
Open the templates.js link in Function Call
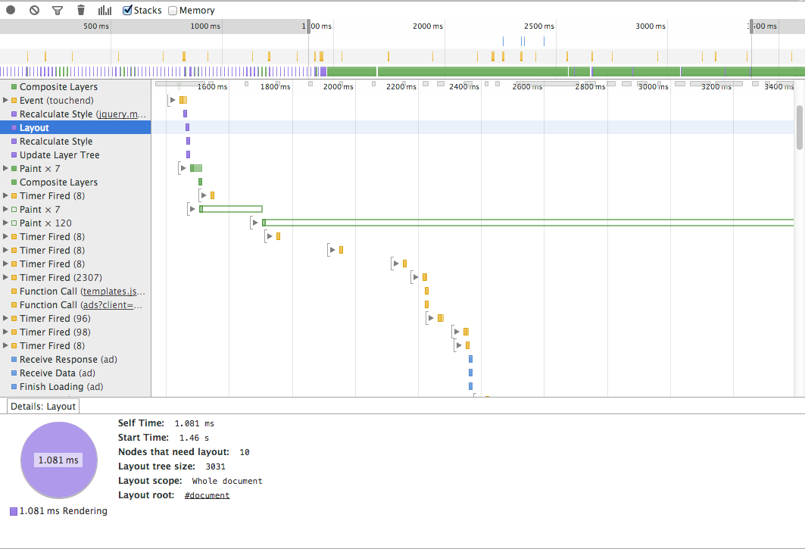(x=114, y=292)
